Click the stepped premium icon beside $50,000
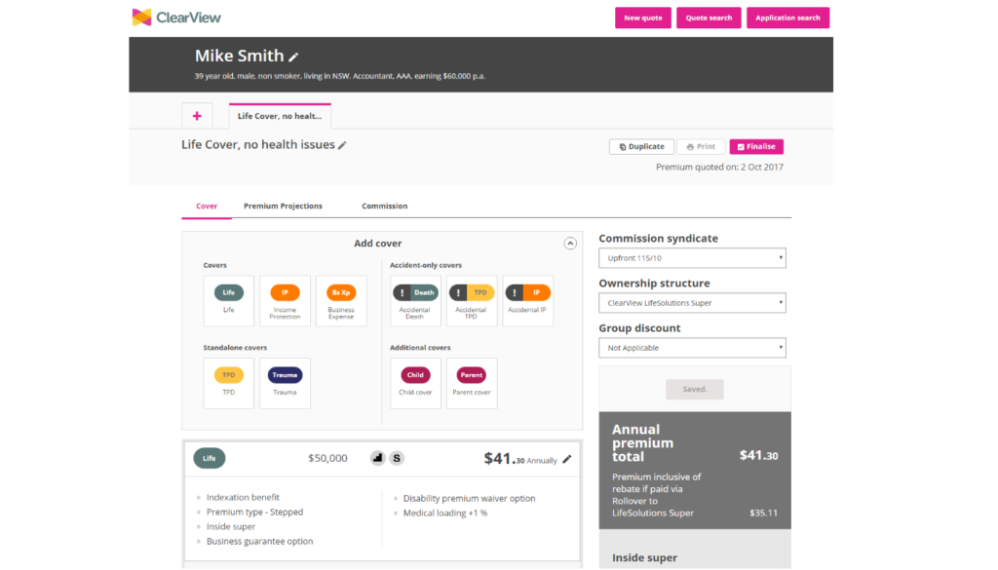998x570 pixels. coord(378,457)
